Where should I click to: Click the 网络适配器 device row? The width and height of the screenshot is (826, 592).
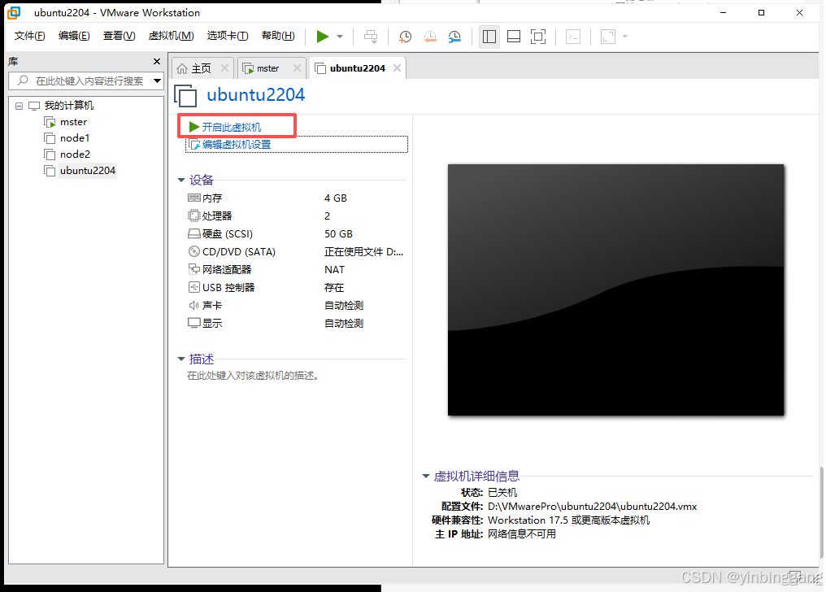pyautogui.click(x=295, y=270)
